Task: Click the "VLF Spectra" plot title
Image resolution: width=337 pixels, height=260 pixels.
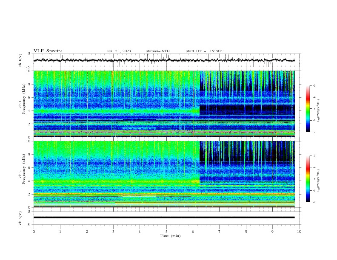Action: click(48, 51)
